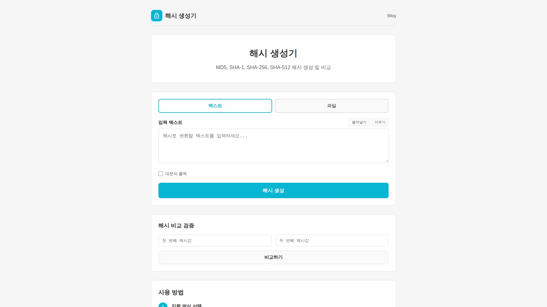Screen dimensions: 547x307
Task: Click the 해시 비교 검증 heading
Action: [x=176, y=225]
